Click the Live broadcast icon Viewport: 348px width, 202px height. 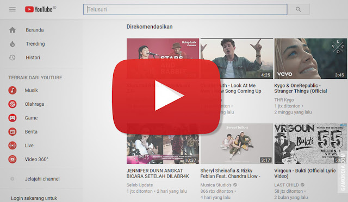click(13, 146)
